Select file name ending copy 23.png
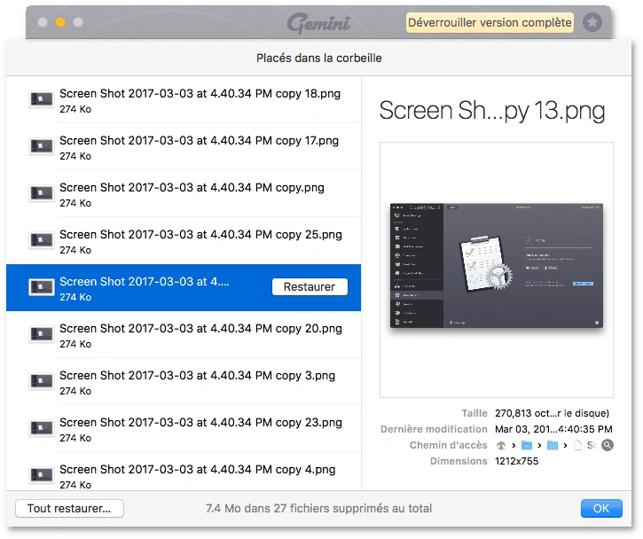Viewport: 643px width, 539px height. 201,422
